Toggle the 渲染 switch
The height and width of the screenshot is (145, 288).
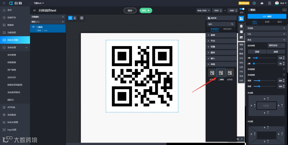coord(242,9)
